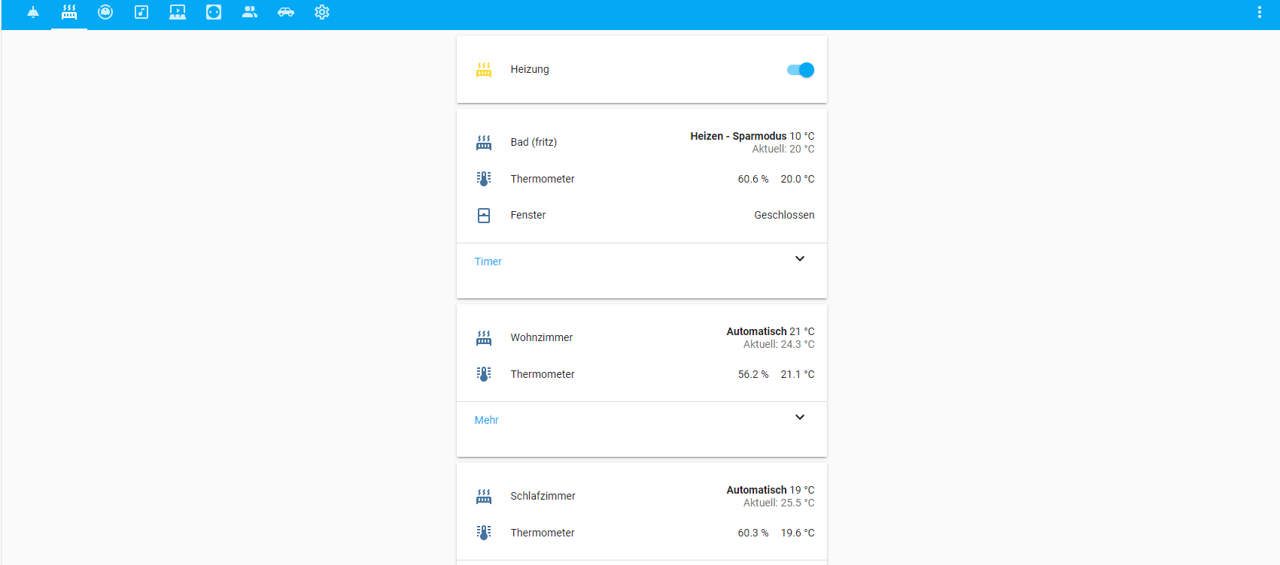Open the power socket tab icon
The image size is (1280, 565).
pos(214,12)
